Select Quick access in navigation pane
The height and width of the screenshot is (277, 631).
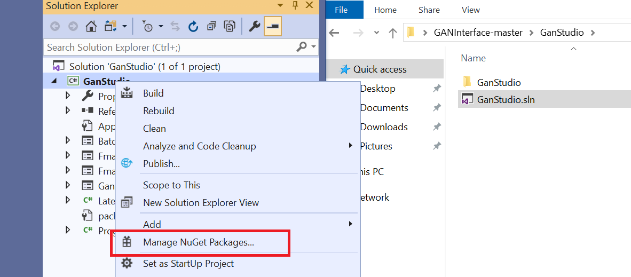point(380,69)
